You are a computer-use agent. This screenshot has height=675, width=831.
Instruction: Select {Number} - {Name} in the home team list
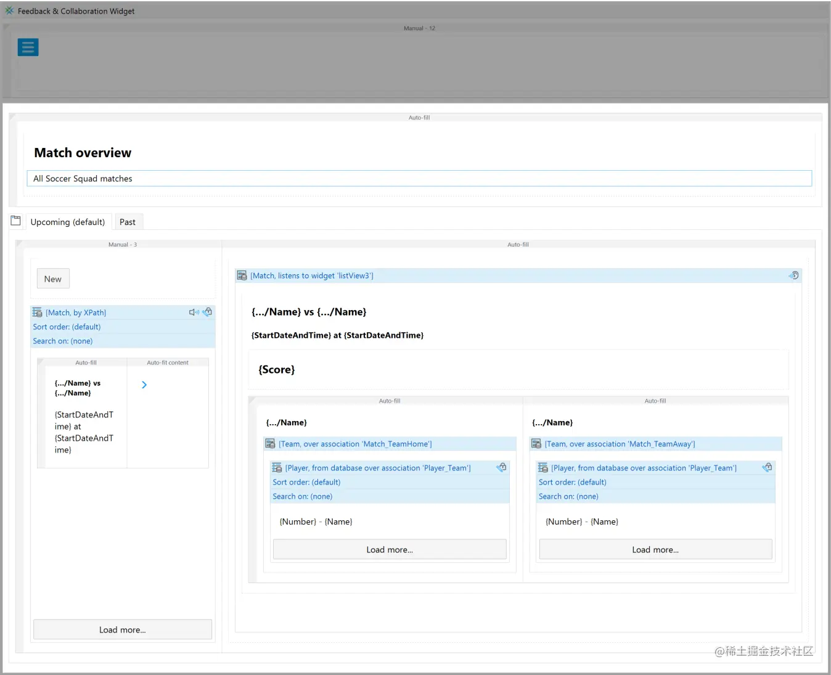pyautogui.click(x=316, y=522)
